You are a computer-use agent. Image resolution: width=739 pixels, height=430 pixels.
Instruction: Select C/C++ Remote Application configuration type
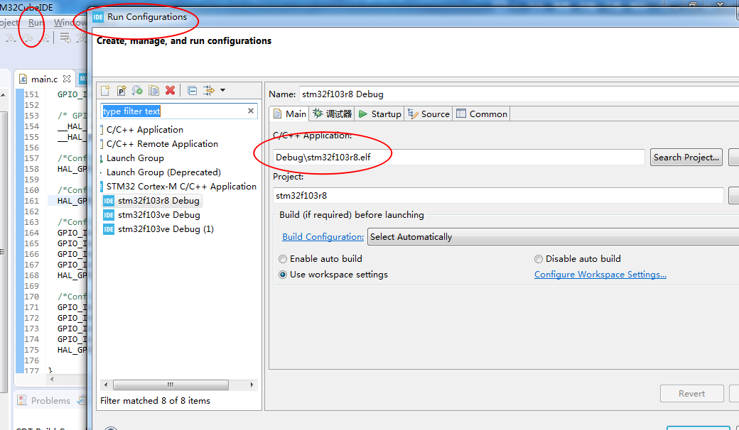click(162, 144)
